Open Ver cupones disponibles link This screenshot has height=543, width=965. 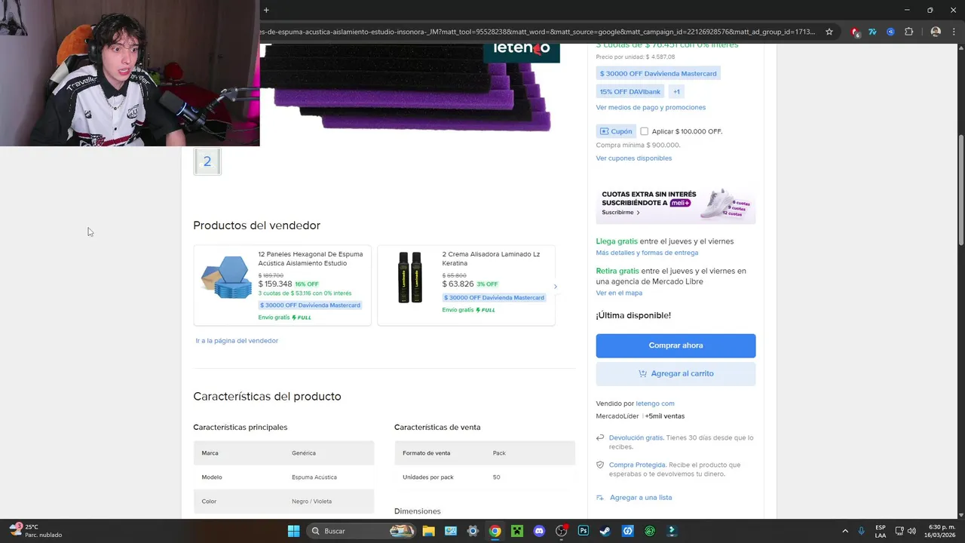pos(634,158)
